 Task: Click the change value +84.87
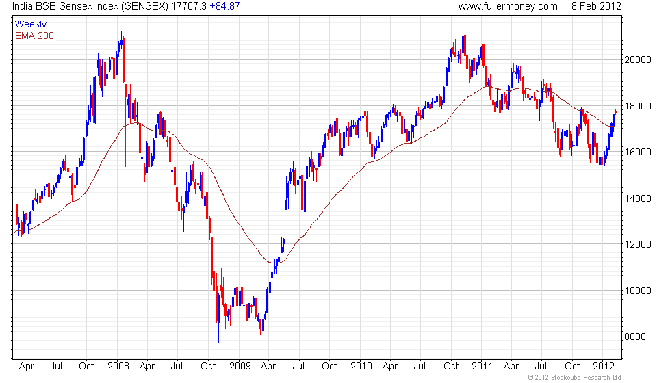[224, 6]
